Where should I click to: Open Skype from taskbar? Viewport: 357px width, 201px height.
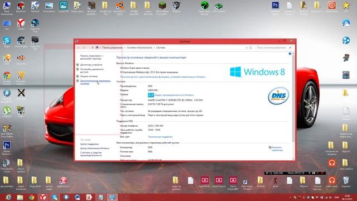pos(55,197)
